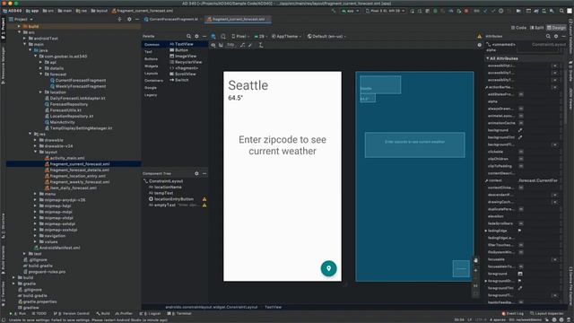The width and height of the screenshot is (574, 323).
Task: Open the Pixel 3 XL device selector
Action: pyautogui.click(x=385, y=11)
